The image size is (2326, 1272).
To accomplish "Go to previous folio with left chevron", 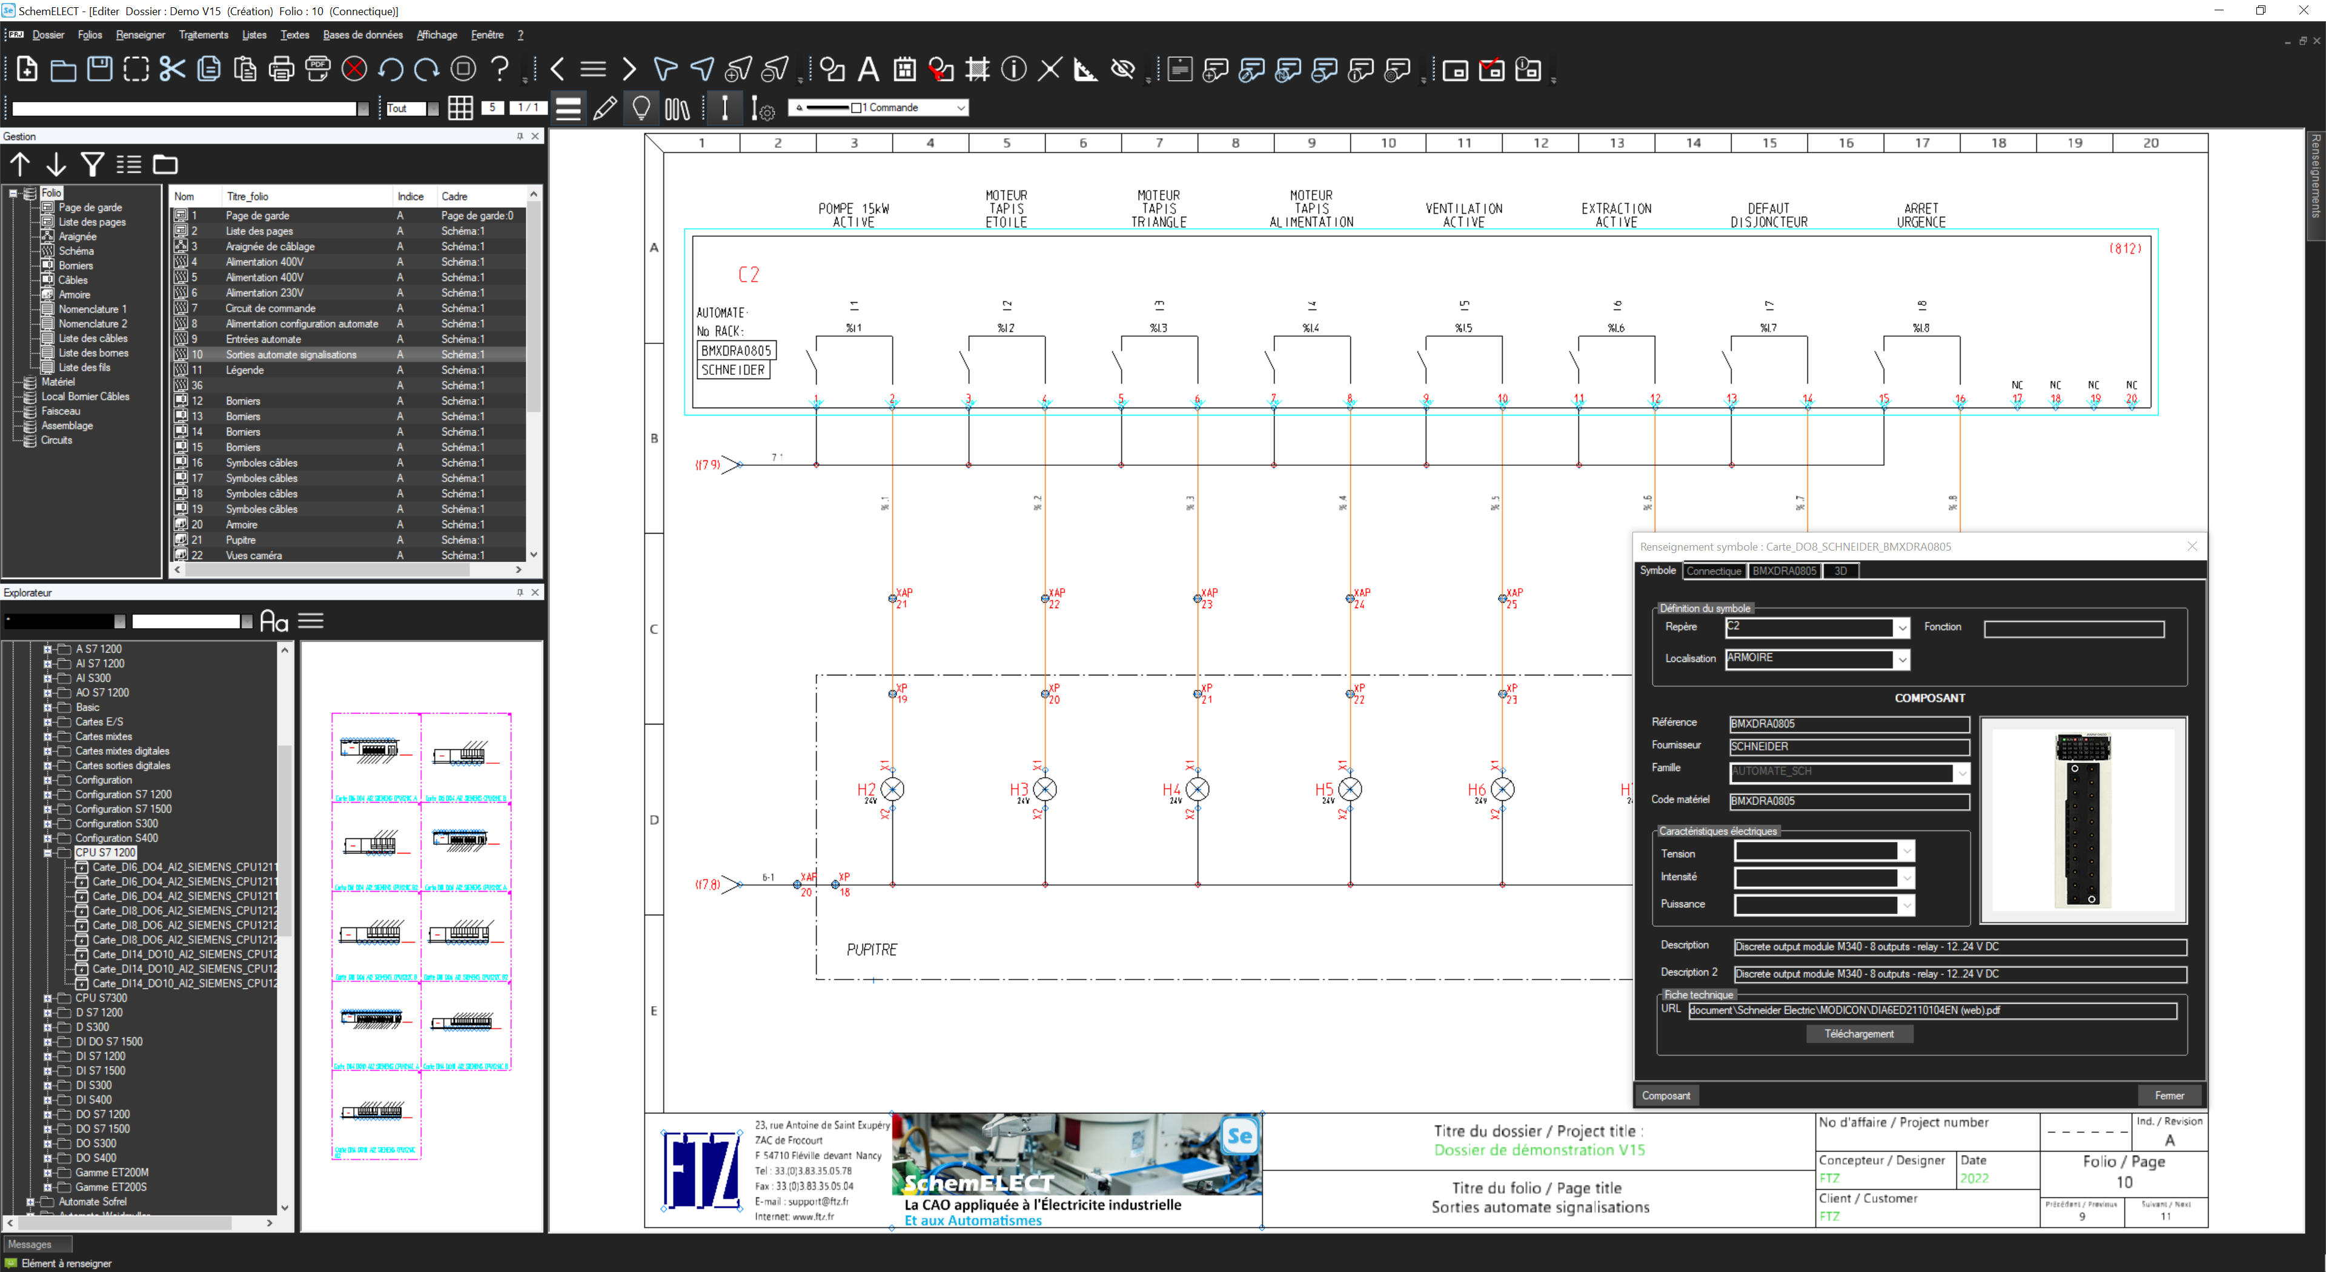I will [x=557, y=68].
